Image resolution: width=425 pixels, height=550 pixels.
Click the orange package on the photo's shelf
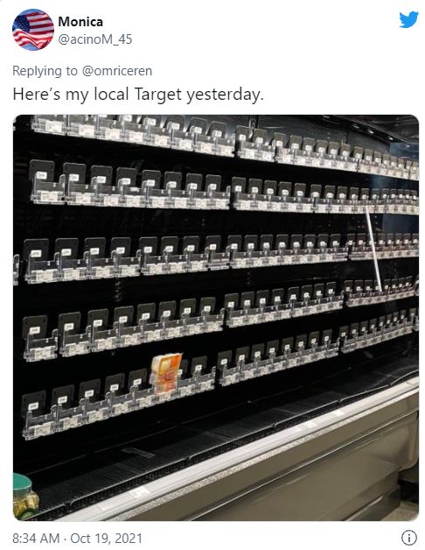[166, 373]
